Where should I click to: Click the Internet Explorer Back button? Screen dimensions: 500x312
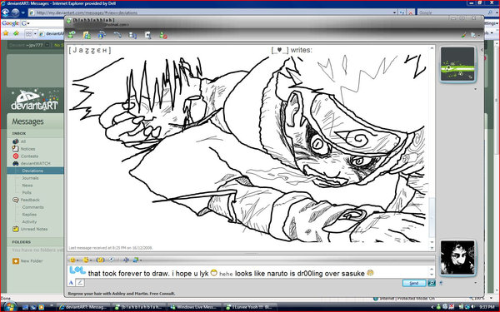click(x=6, y=12)
